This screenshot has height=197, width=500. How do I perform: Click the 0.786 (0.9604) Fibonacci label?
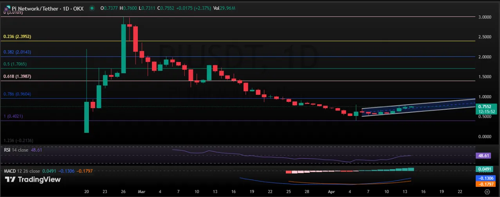click(17, 94)
